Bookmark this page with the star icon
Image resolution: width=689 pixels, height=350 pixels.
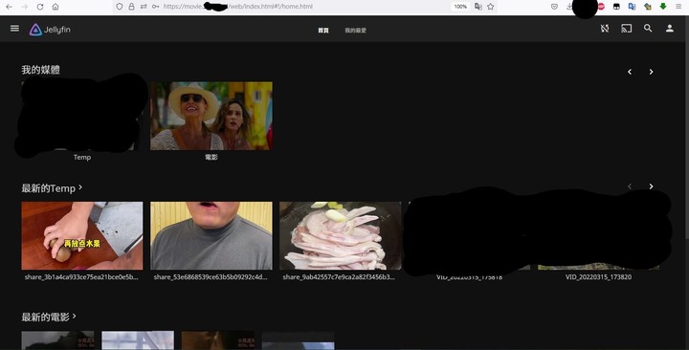tap(490, 7)
